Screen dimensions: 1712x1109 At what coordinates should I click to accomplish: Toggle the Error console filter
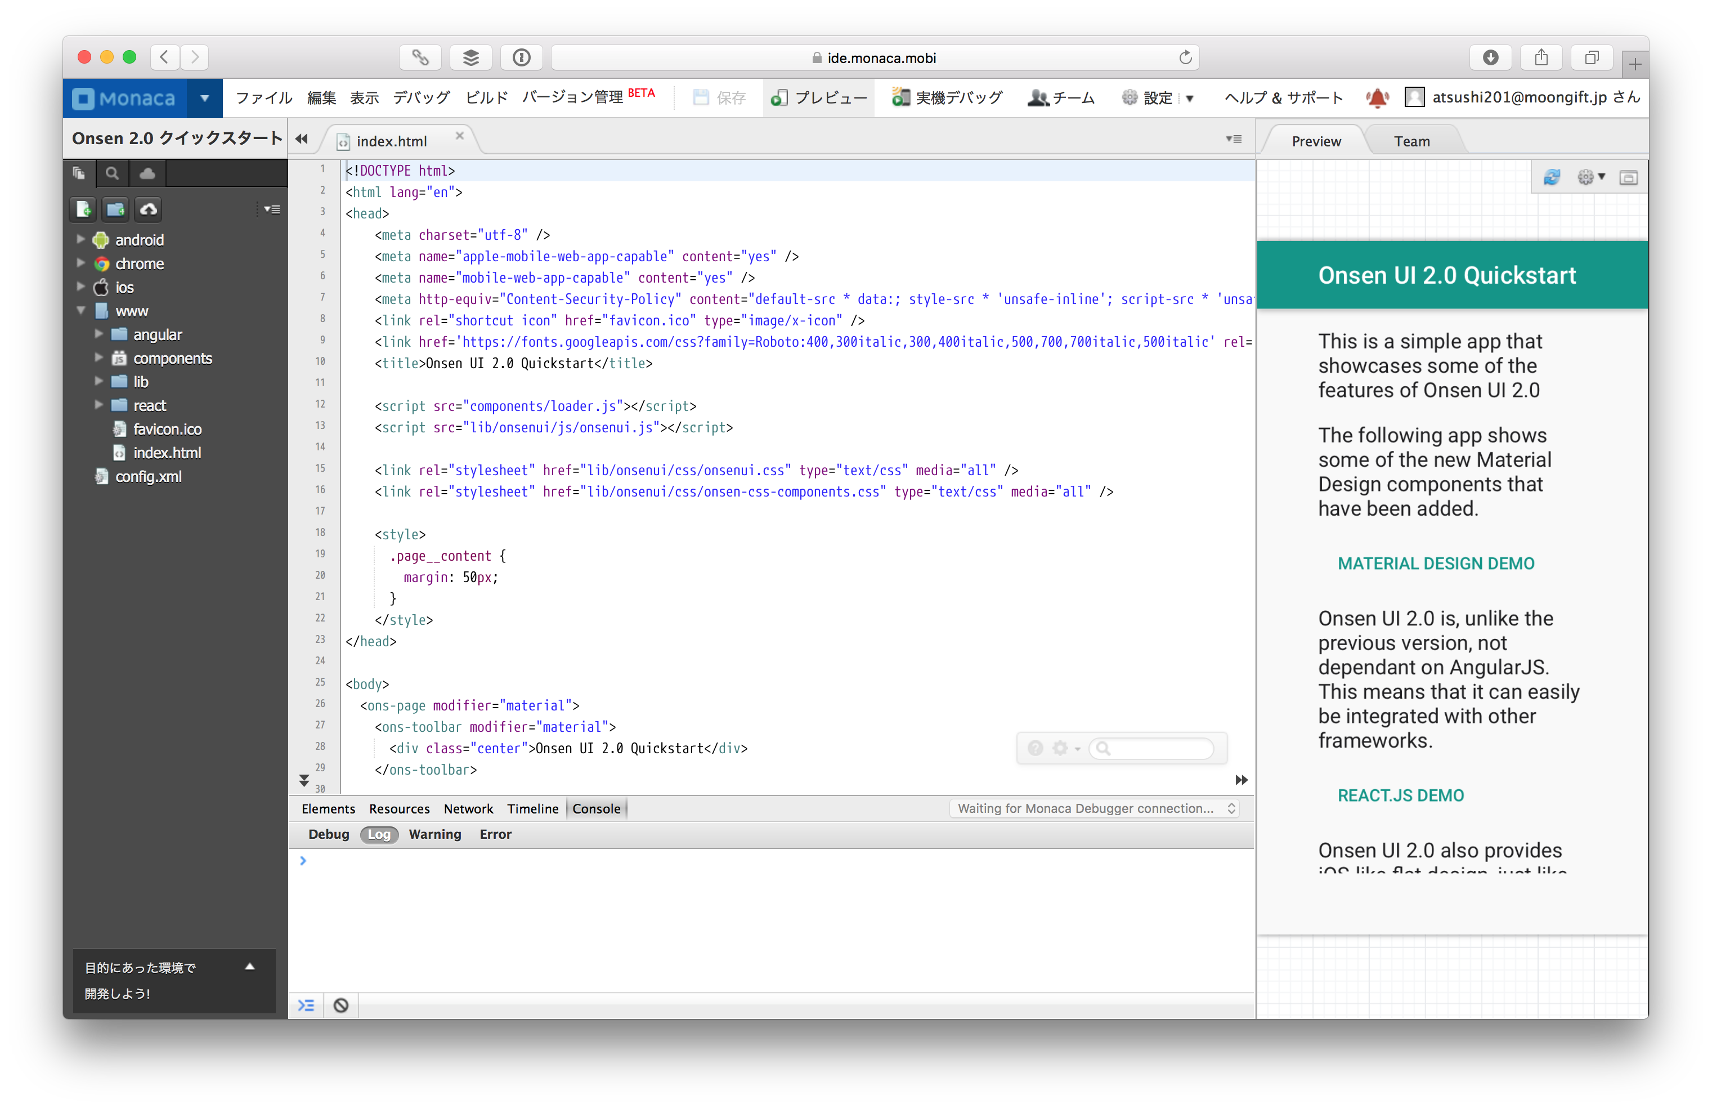tap(495, 834)
